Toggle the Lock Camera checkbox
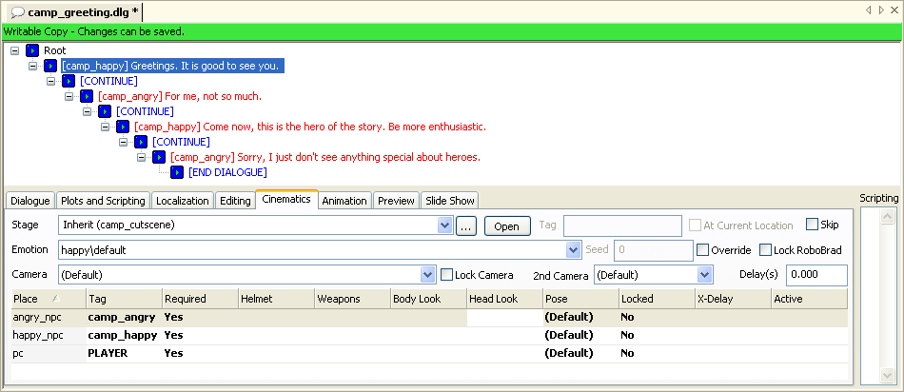Viewport: 904px width, 392px height. [x=447, y=275]
